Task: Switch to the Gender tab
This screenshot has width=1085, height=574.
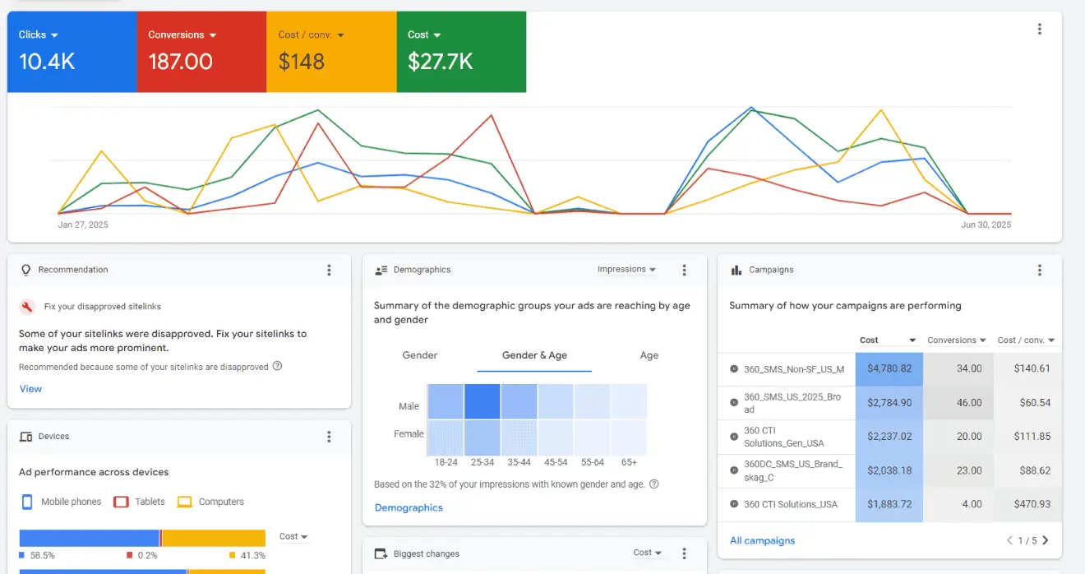Action: 419,355
